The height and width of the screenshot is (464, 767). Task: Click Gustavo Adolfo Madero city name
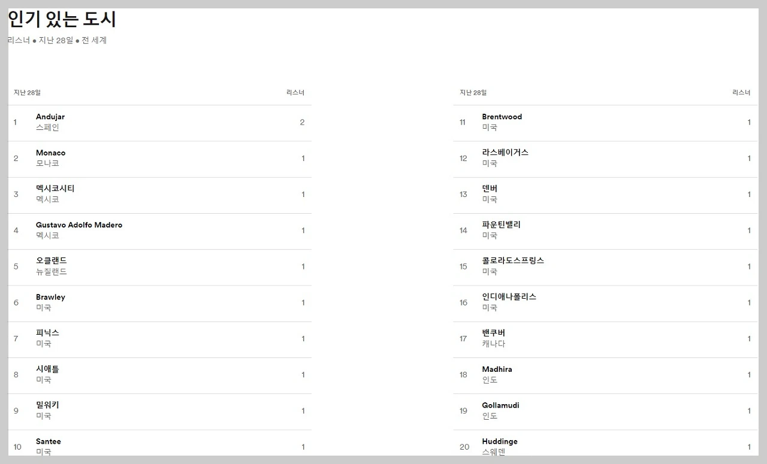pyautogui.click(x=79, y=225)
